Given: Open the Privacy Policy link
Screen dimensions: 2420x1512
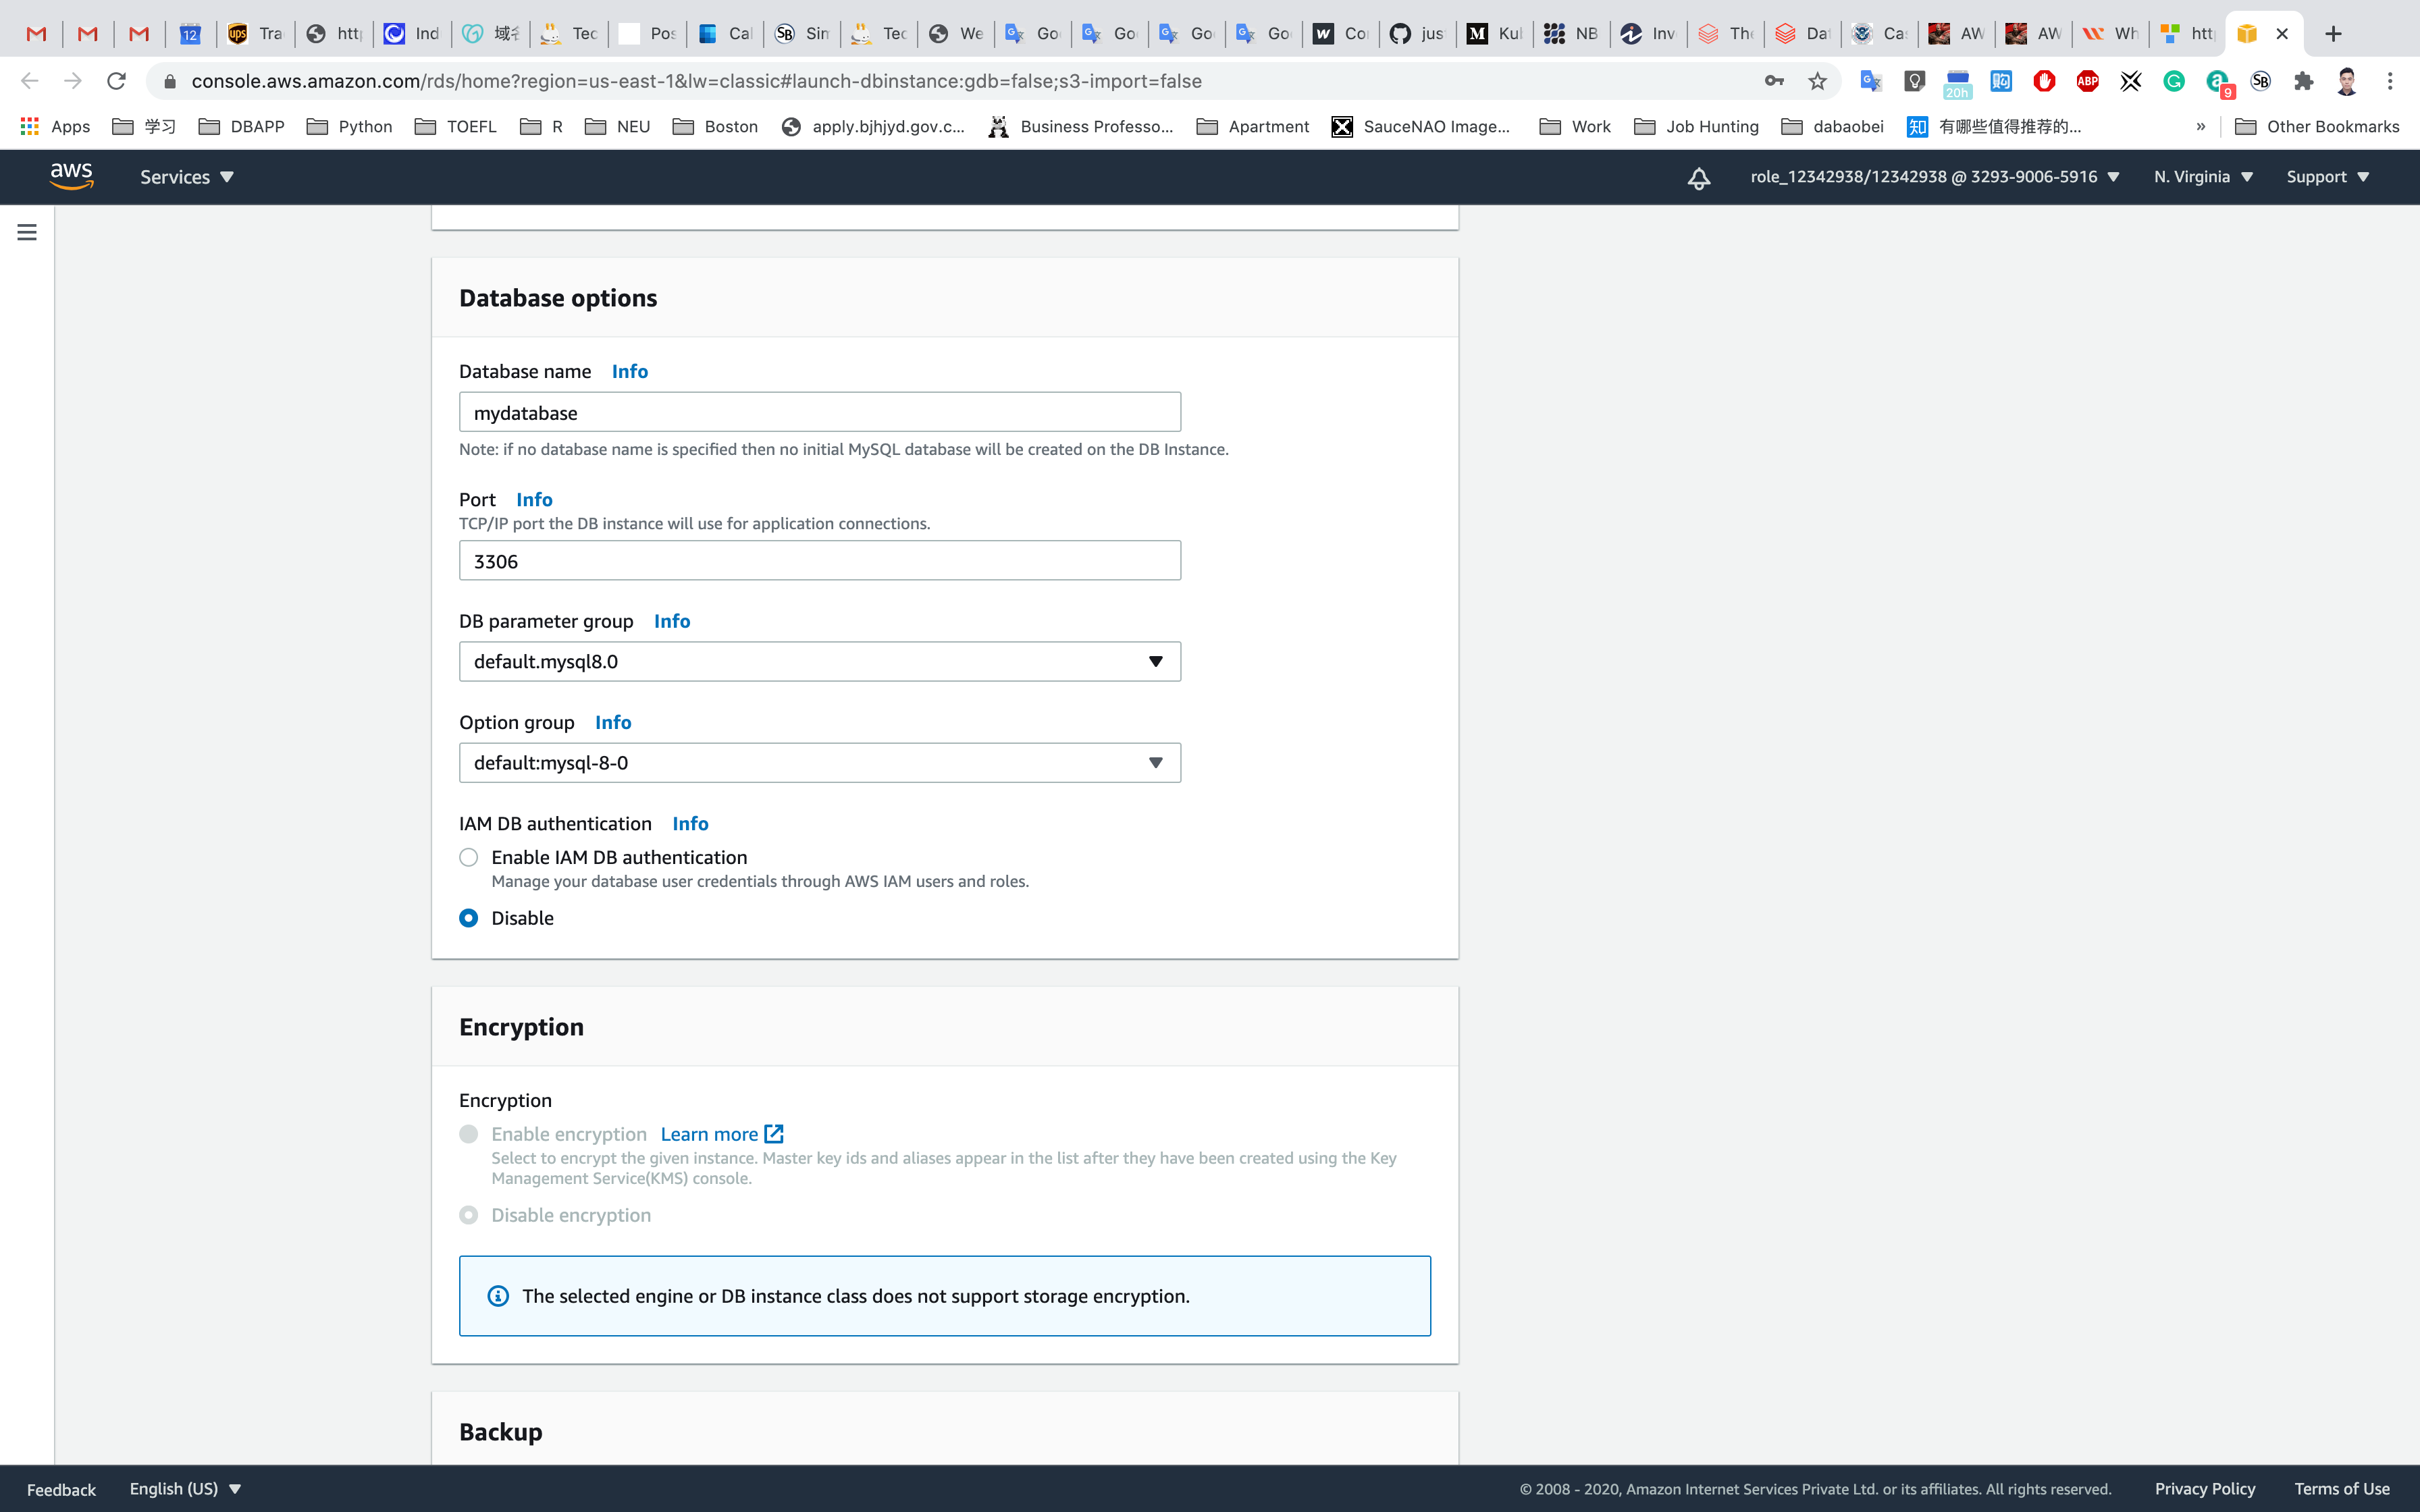Looking at the screenshot, I should [2204, 1488].
